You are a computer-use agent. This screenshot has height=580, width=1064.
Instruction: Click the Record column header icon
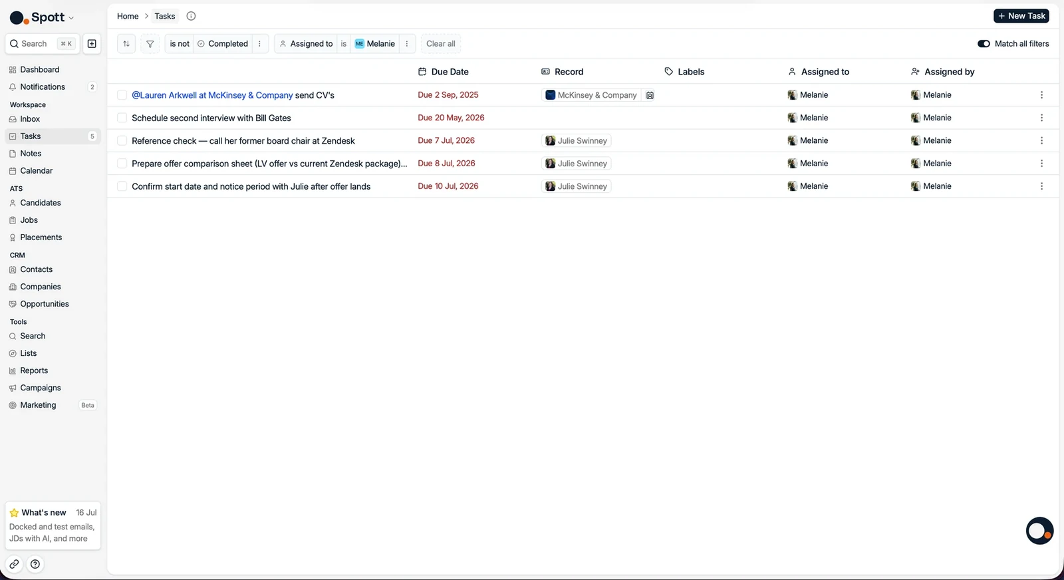545,72
